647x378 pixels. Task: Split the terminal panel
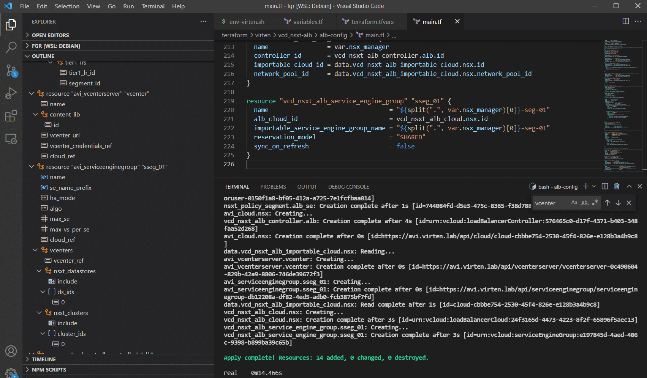(605, 186)
